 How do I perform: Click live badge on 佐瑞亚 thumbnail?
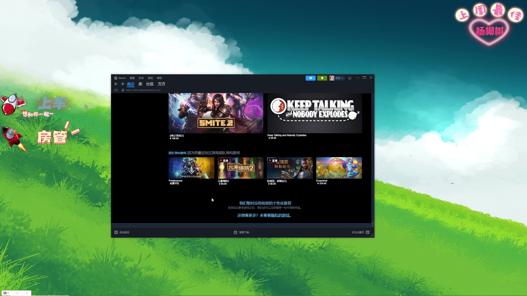273,161
